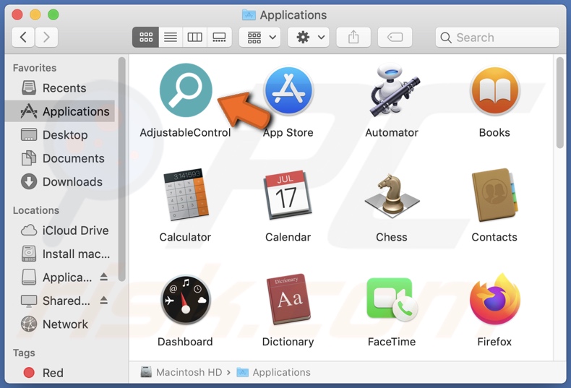Open Recents in the sidebar
The image size is (571, 388).
tap(60, 87)
